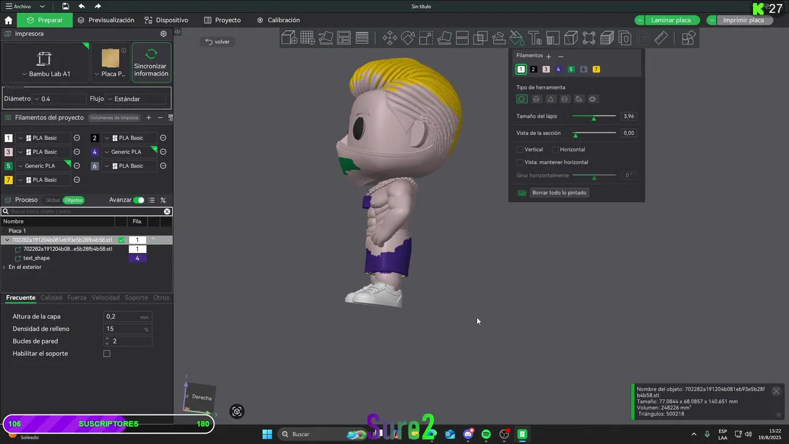Screen dimensions: 789x444
Task: Select the Measure ruler tool
Action: pyautogui.click(x=661, y=38)
